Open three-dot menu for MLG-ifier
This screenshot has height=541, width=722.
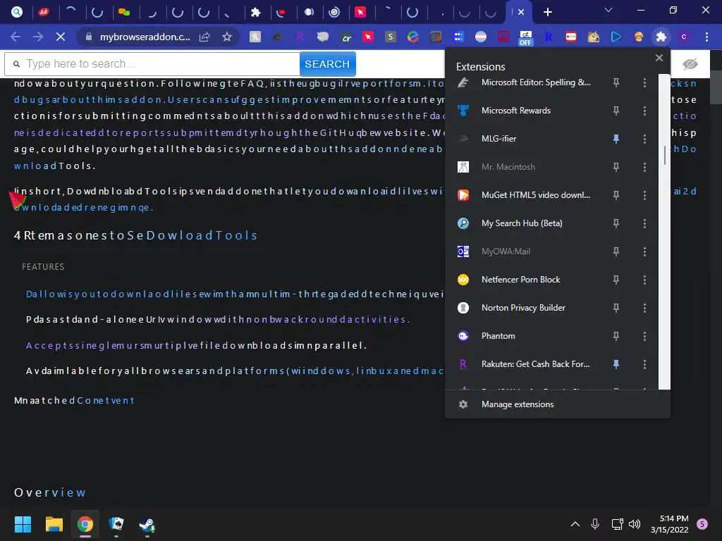pos(644,139)
